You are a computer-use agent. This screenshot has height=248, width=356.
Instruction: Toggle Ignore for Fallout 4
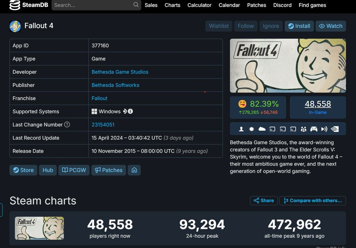[x=271, y=26]
